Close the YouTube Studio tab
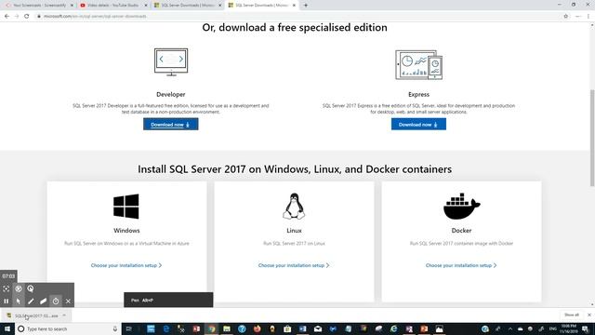This screenshot has width=595, height=335. coord(146,6)
